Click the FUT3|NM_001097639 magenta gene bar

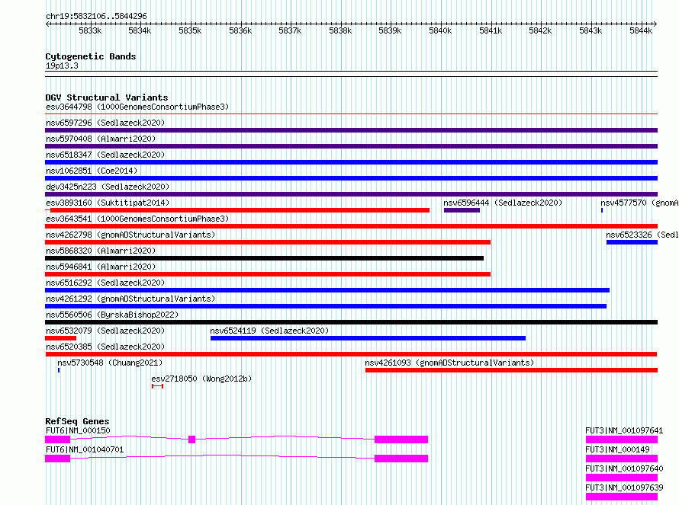pos(622,497)
